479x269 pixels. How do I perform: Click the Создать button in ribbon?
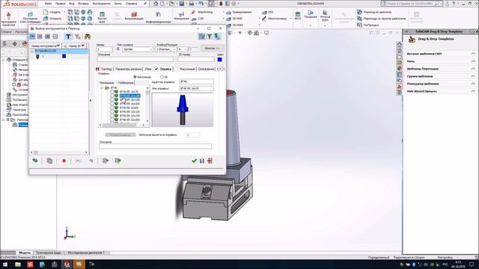[x=52, y=12]
